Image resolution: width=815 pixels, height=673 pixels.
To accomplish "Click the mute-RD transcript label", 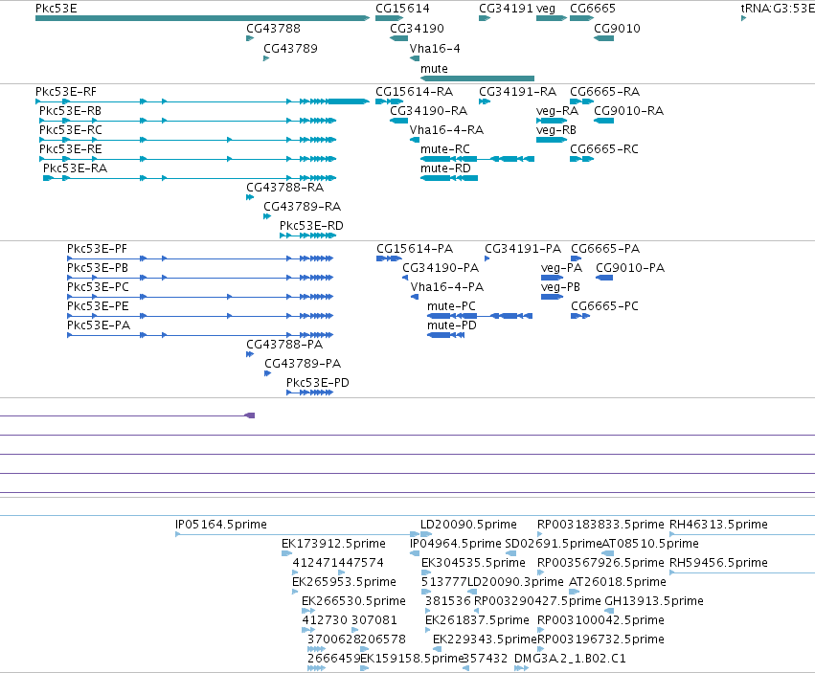I will 445,168.
